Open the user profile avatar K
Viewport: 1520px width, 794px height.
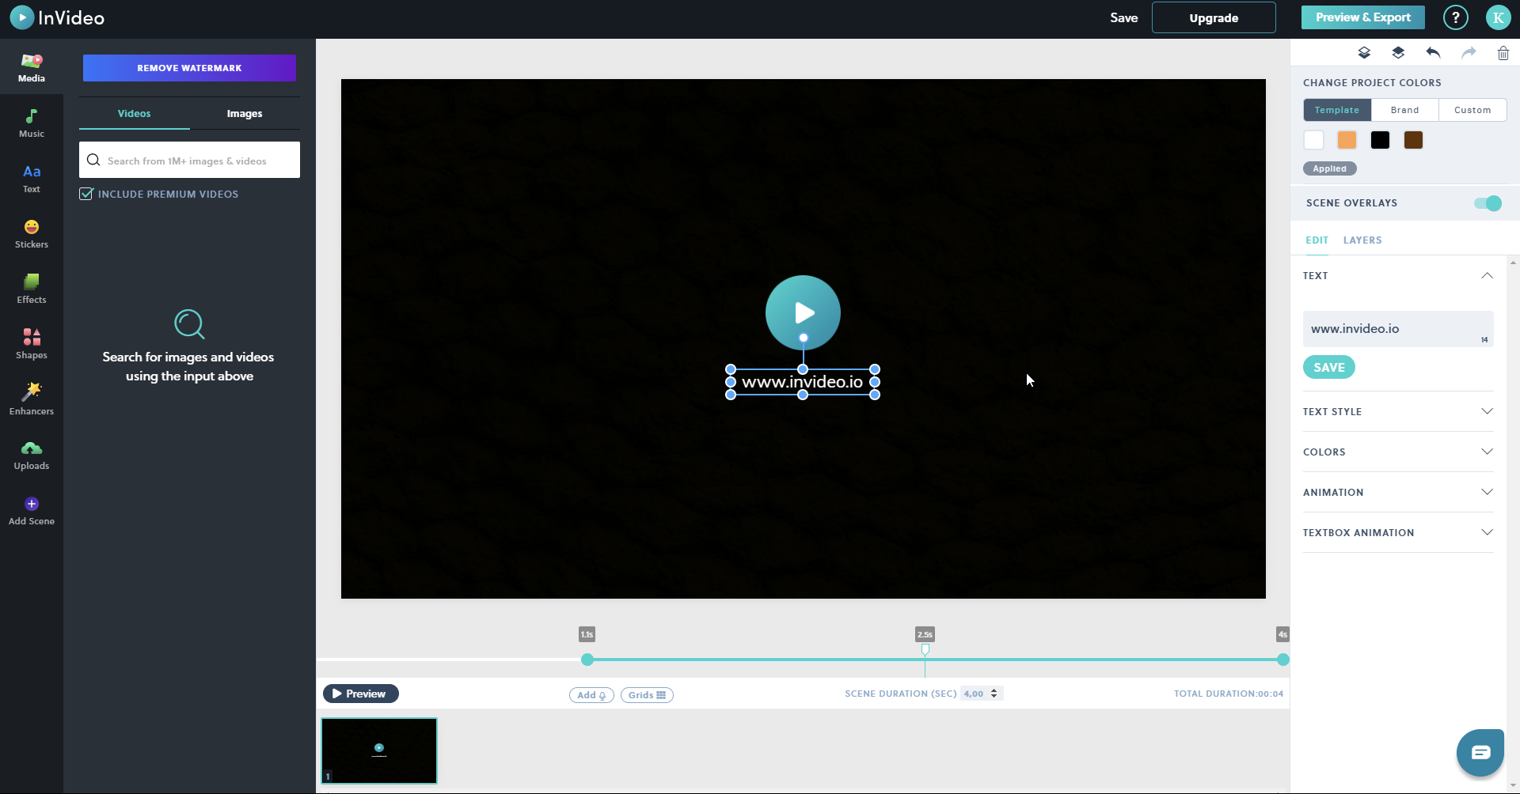pyautogui.click(x=1498, y=17)
